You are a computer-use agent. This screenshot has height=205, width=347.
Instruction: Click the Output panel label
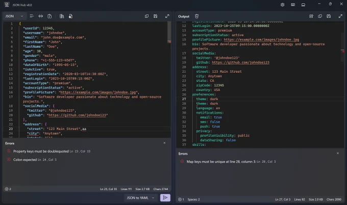point(184,16)
